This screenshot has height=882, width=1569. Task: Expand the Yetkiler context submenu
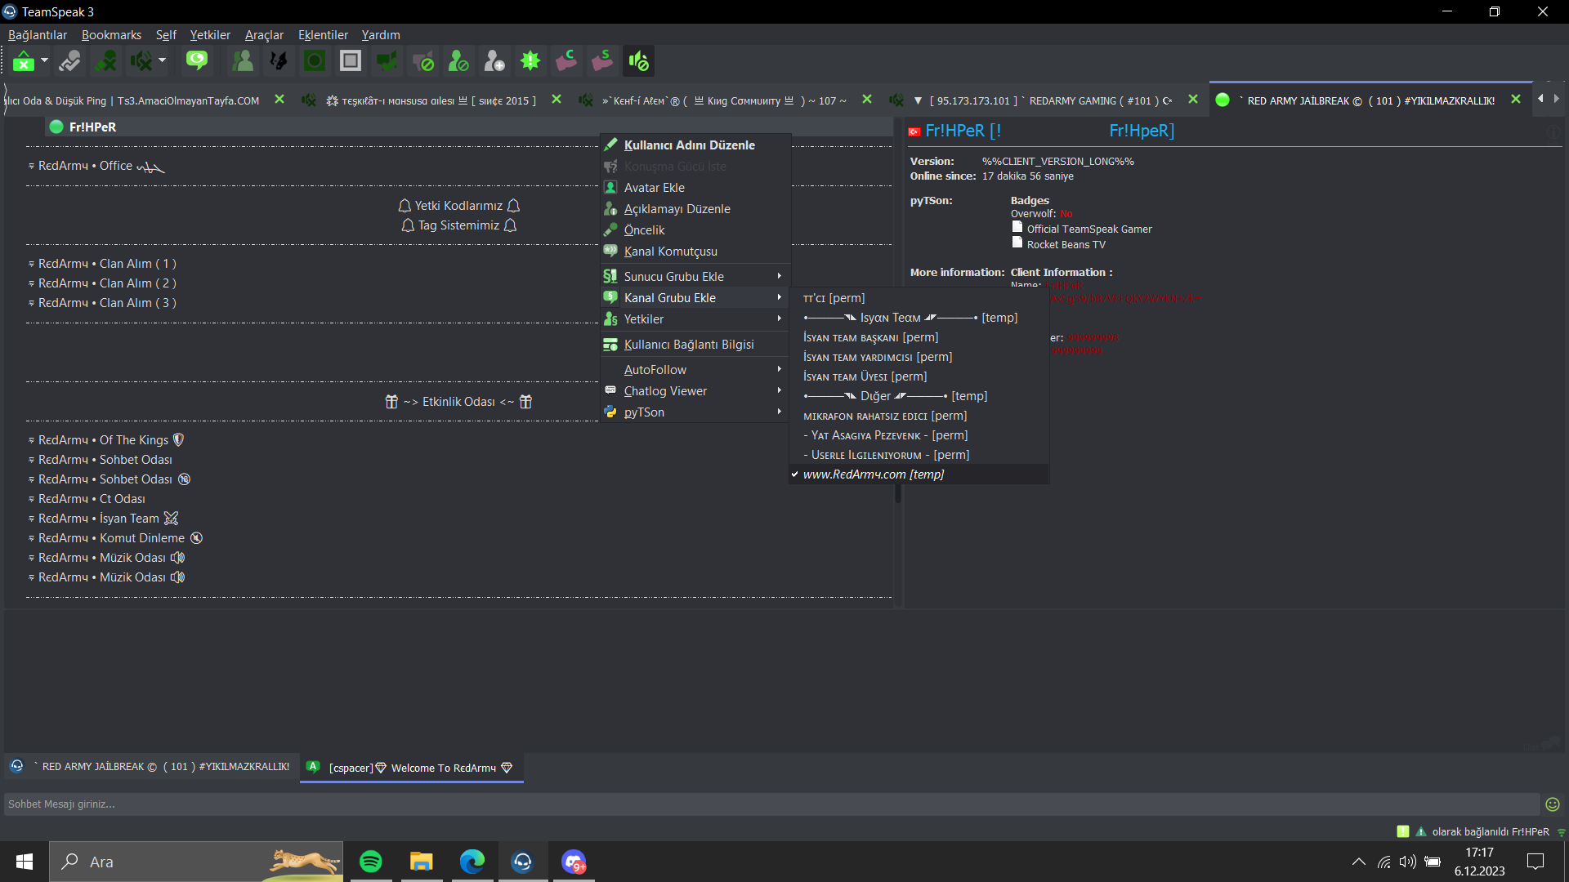click(x=695, y=319)
